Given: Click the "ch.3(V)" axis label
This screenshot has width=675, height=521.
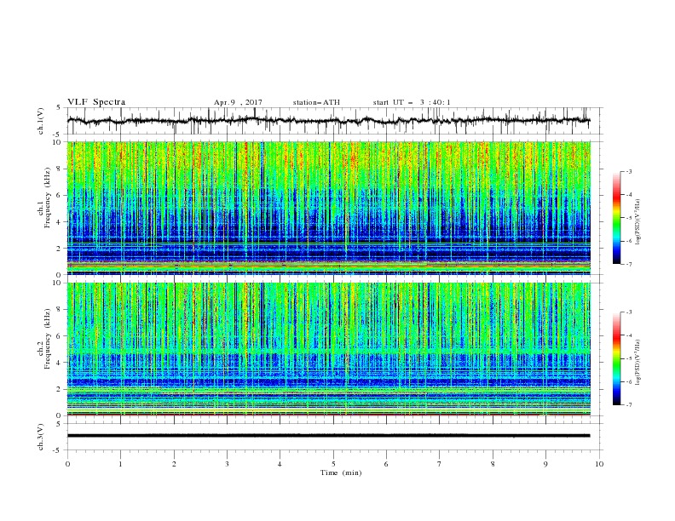Looking at the screenshot, I should [x=41, y=437].
